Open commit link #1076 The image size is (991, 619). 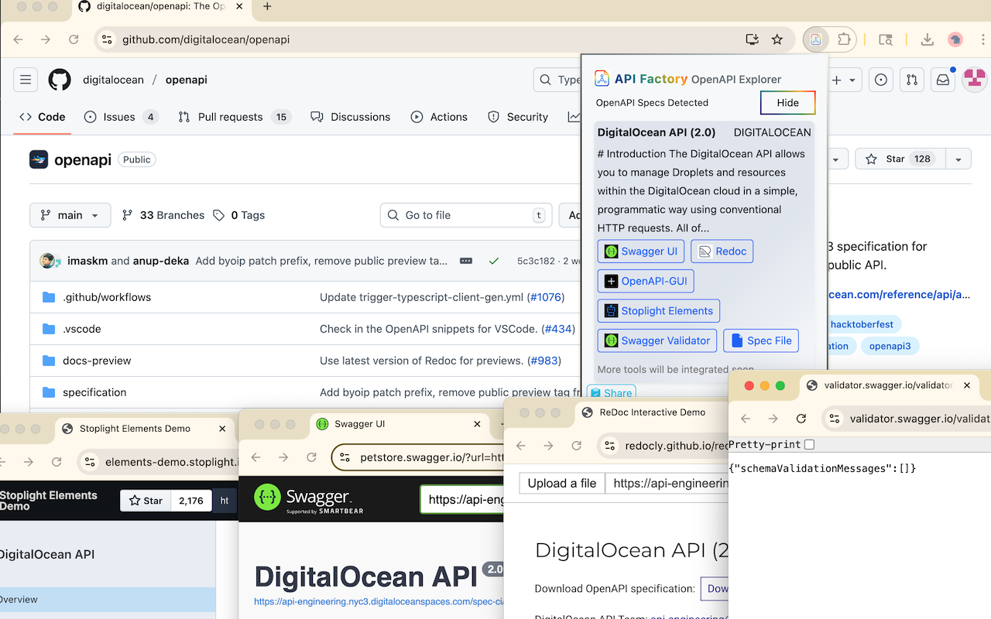click(x=546, y=297)
